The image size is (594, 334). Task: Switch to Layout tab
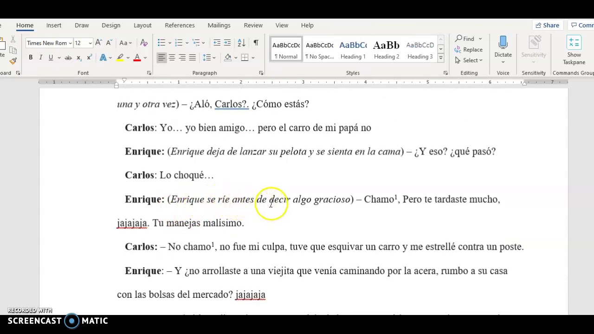click(142, 25)
